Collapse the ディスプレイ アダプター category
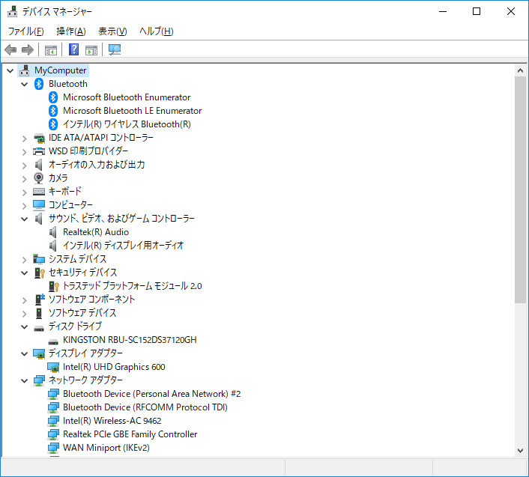Screen dimensions: 529x477 (24, 354)
